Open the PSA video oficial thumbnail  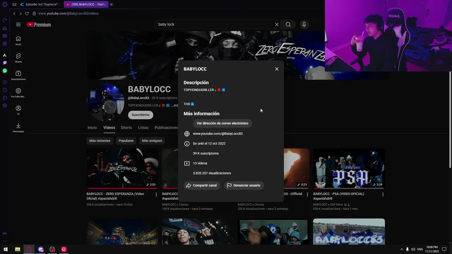tap(349, 168)
